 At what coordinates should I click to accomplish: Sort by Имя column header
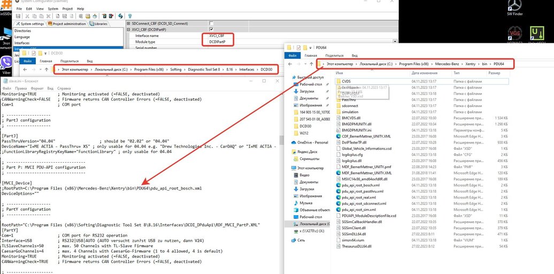click(371, 73)
